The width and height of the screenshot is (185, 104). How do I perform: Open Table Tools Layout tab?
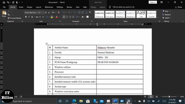coord(102,7)
